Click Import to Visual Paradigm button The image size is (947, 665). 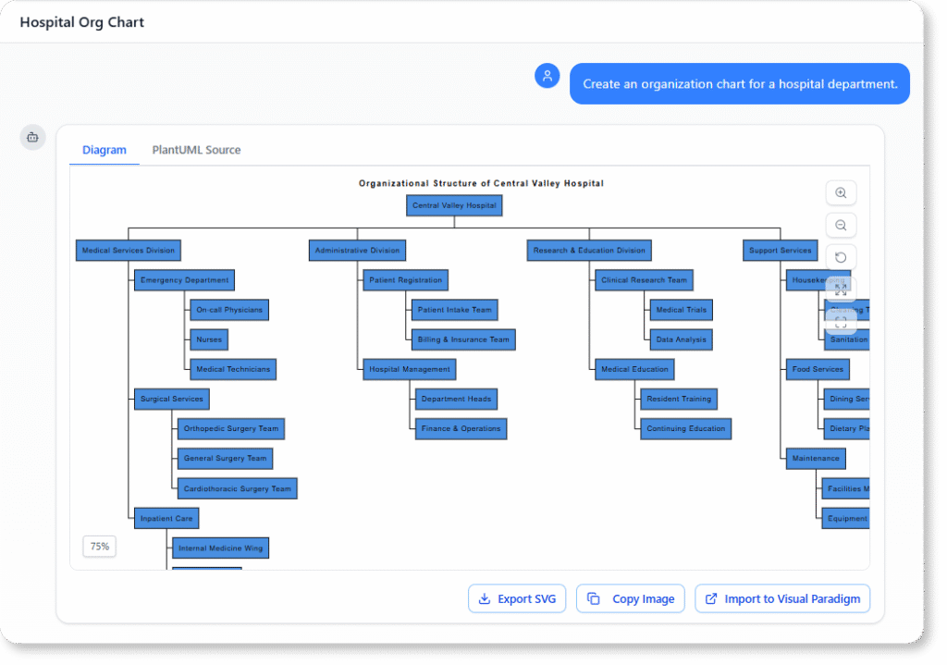782,598
